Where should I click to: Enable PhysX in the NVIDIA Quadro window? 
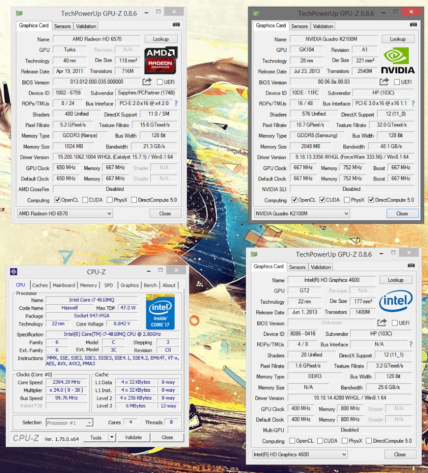click(x=347, y=200)
